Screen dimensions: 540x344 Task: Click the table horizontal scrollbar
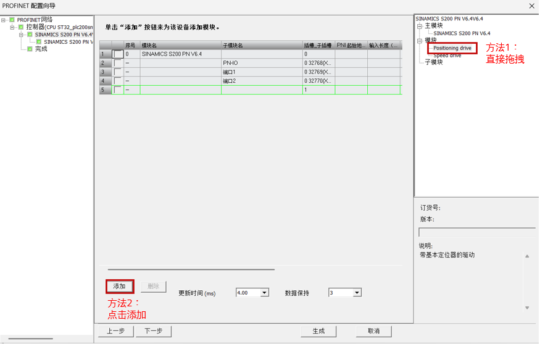click(x=191, y=269)
